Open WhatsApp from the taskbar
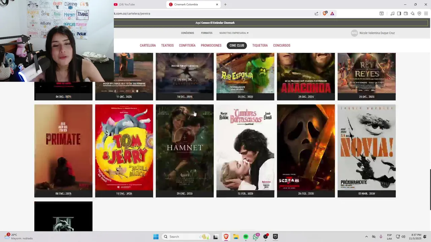Image resolution: width=431 pixels, height=242 pixels. 256,237
